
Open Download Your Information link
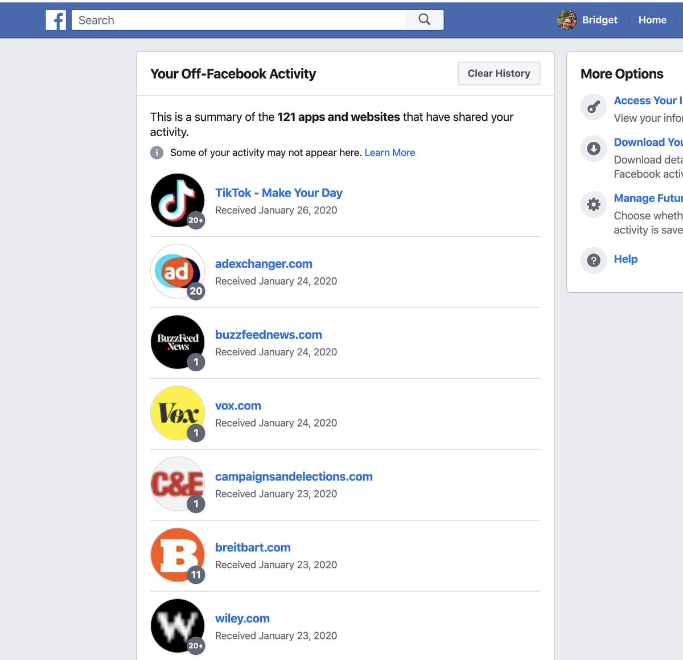648,142
